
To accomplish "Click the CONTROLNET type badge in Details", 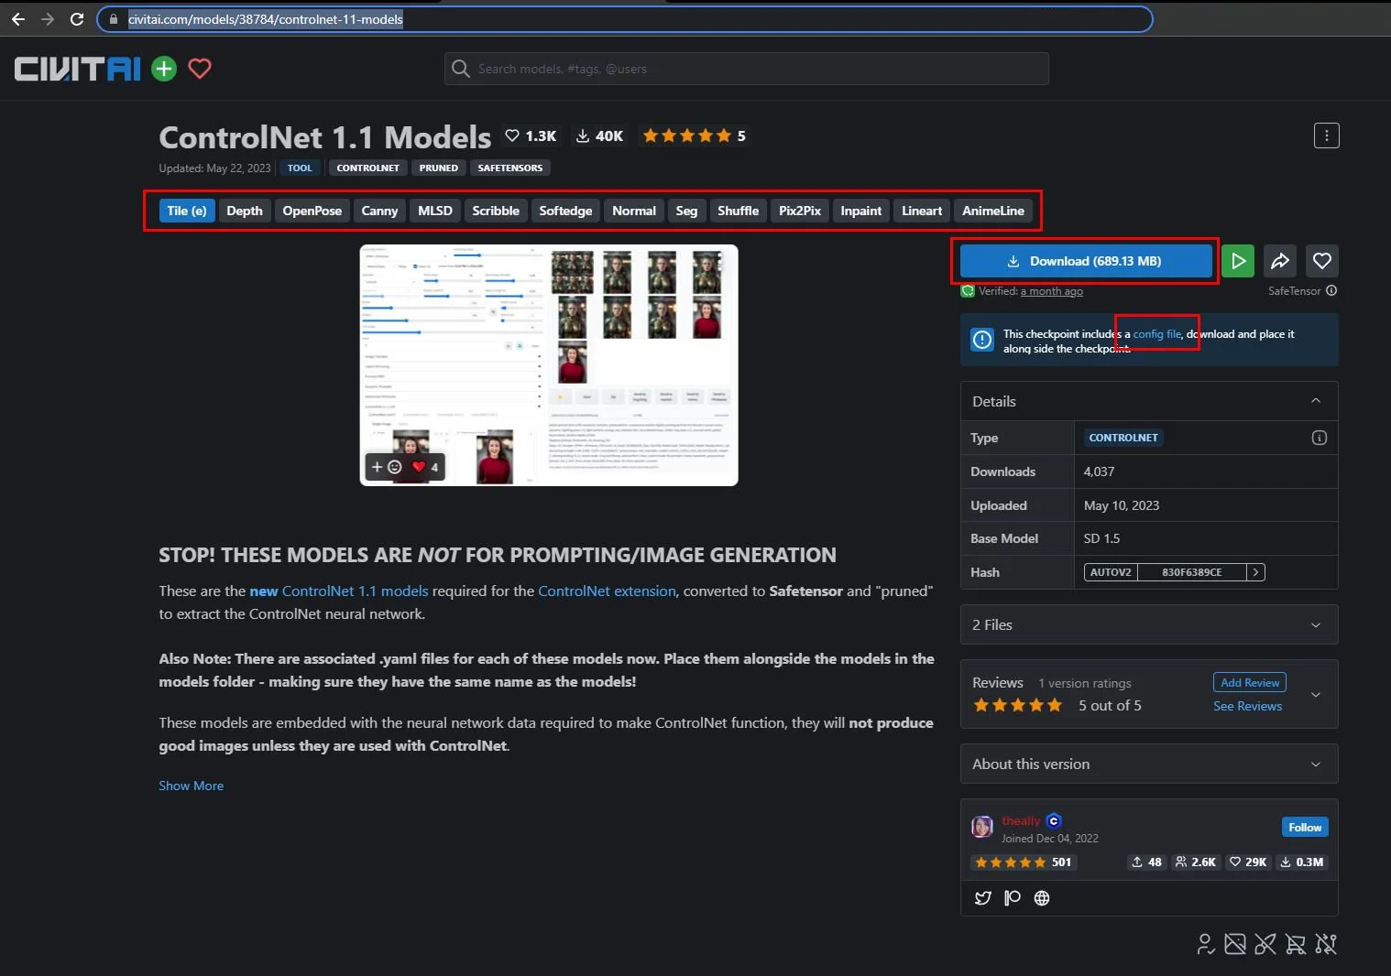I will [x=1123, y=438].
